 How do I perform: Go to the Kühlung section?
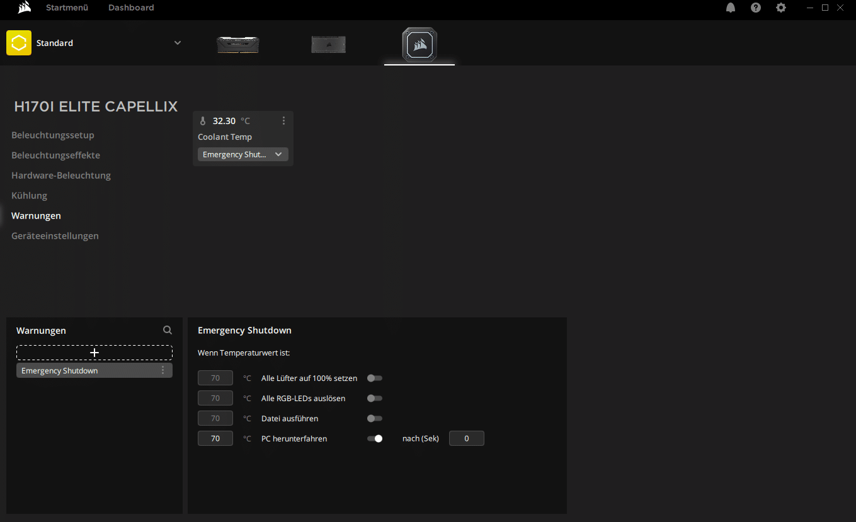(x=30, y=196)
